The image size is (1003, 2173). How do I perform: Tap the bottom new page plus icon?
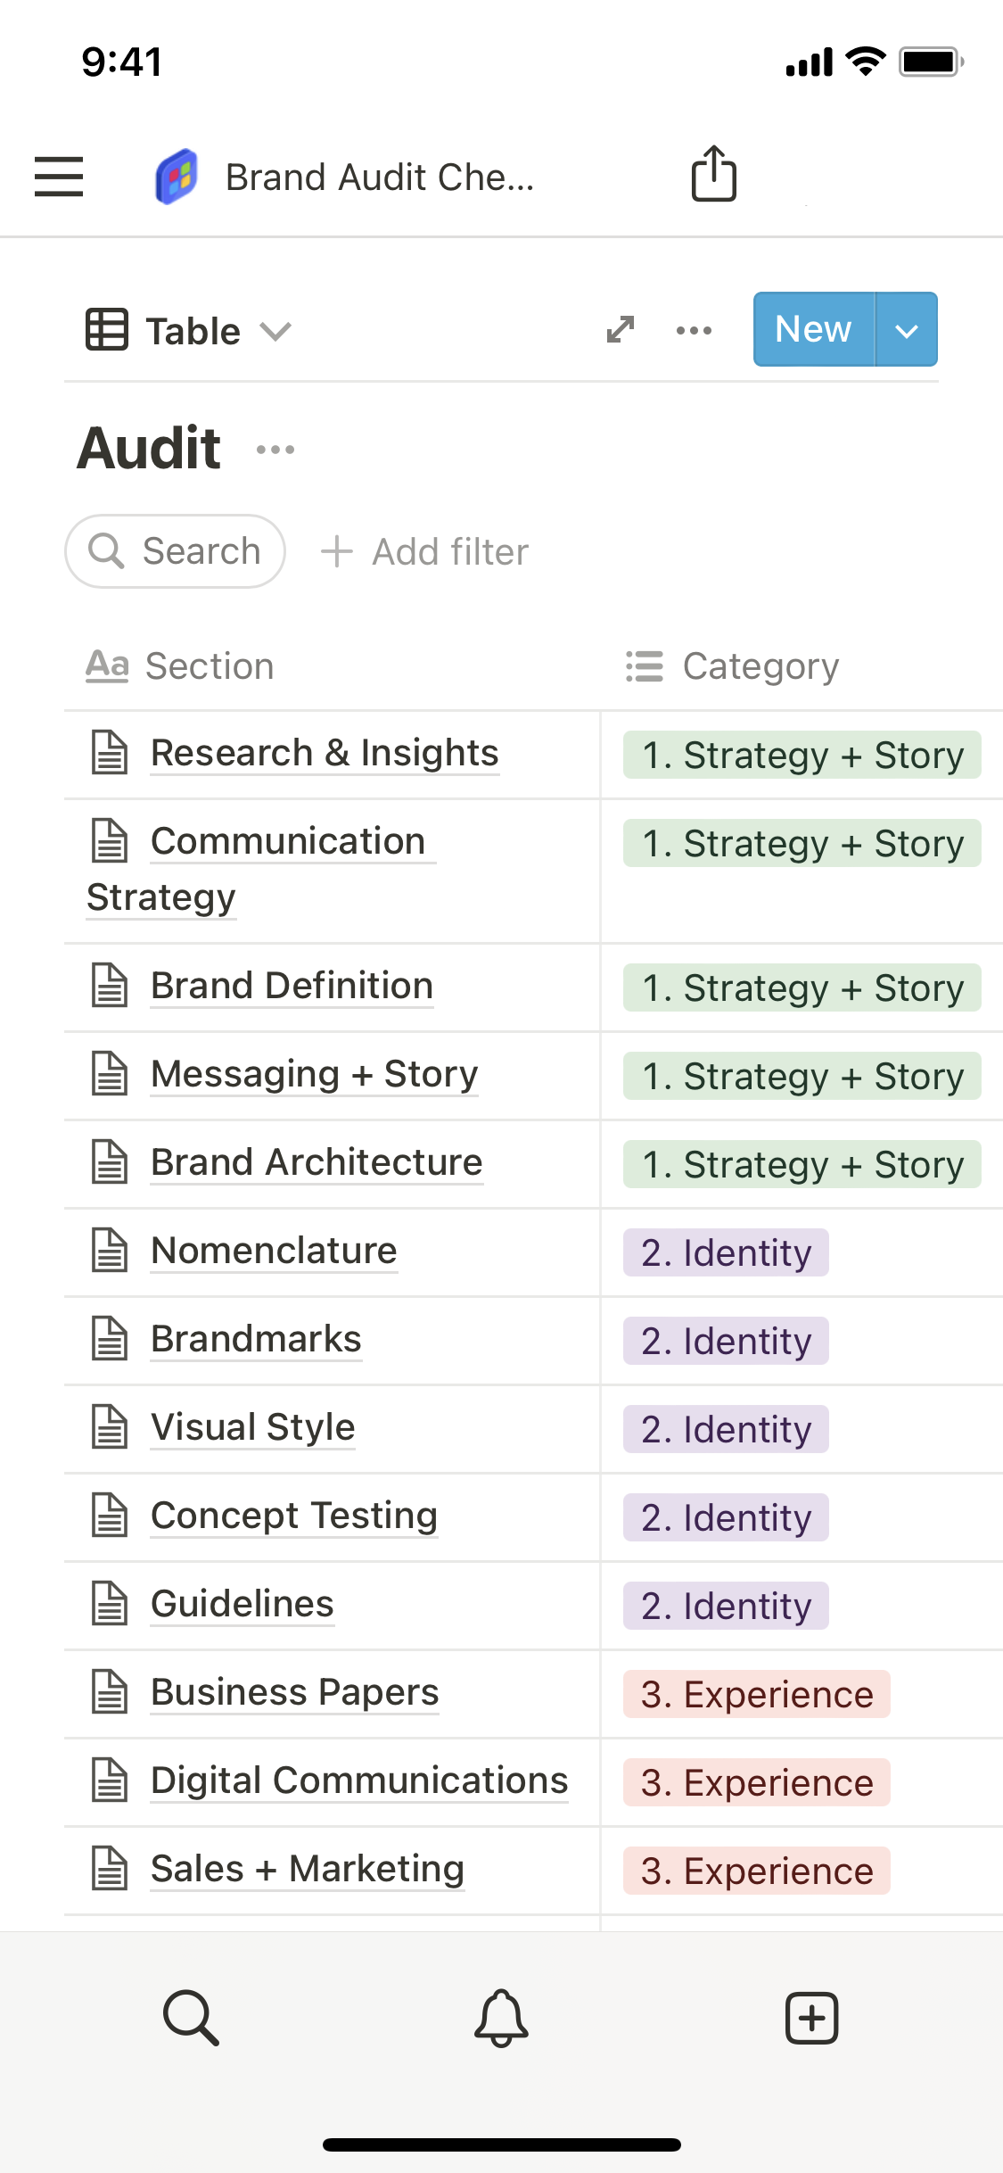[x=811, y=2017]
